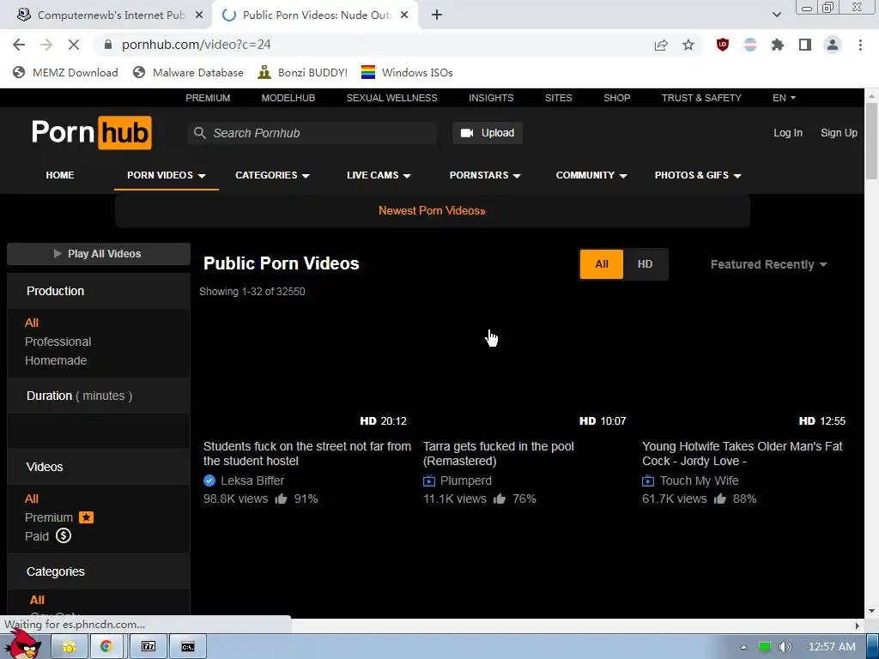Click the camera icon on the Upload button
Image resolution: width=879 pixels, height=659 pixels.
pyautogui.click(x=466, y=133)
